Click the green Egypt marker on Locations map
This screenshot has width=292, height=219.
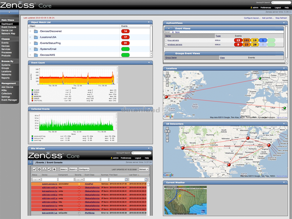pos(285,108)
